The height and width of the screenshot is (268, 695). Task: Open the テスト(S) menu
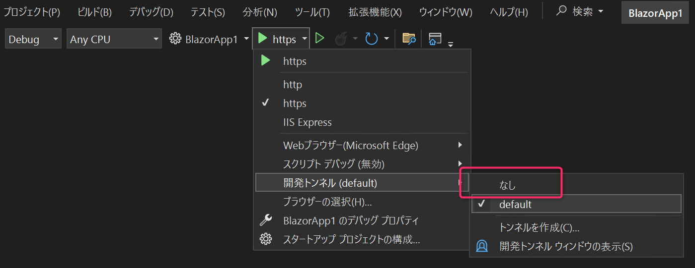[208, 12]
